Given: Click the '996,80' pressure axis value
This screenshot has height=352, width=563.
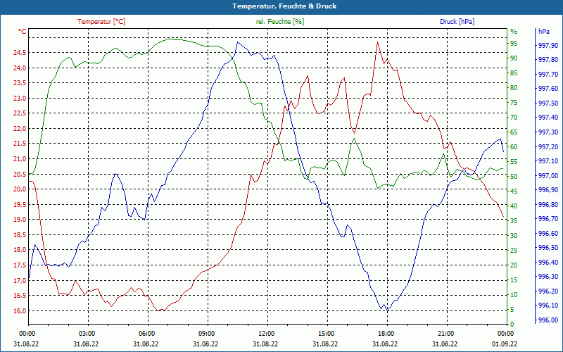Looking at the screenshot, I should 548,205.
